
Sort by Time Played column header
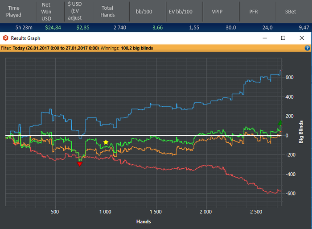(x=13, y=11)
